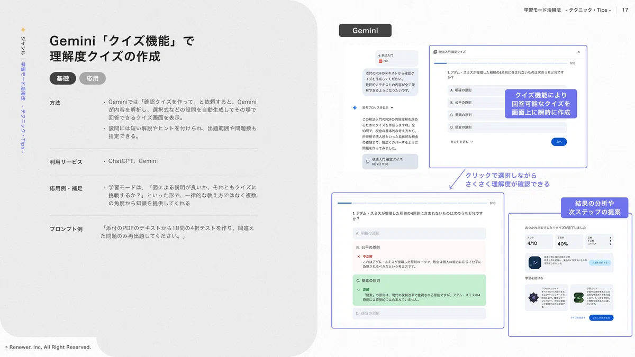Open the フラッシュカード suggestion card text
This screenshot has width=635, height=357.
pos(554,299)
